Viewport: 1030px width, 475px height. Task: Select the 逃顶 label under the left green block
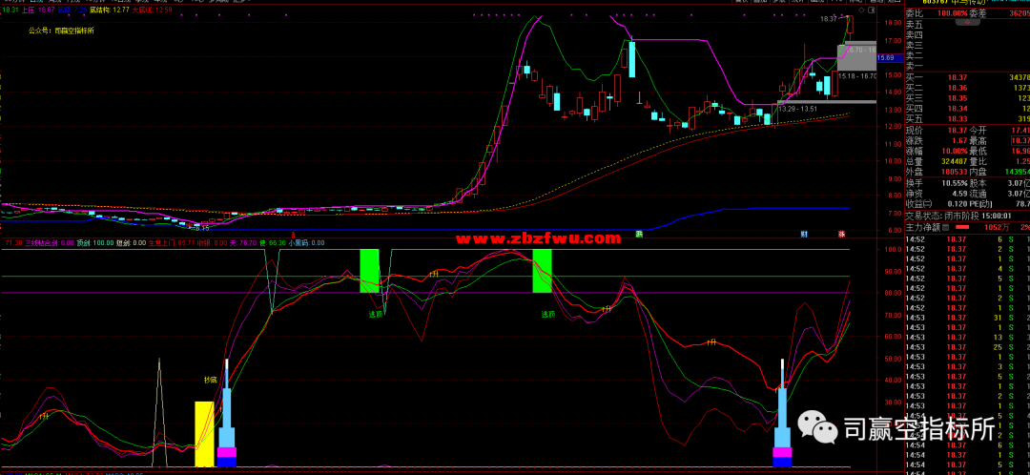pyautogui.click(x=376, y=314)
